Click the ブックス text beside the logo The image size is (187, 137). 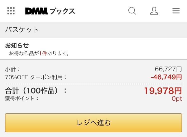(62, 11)
